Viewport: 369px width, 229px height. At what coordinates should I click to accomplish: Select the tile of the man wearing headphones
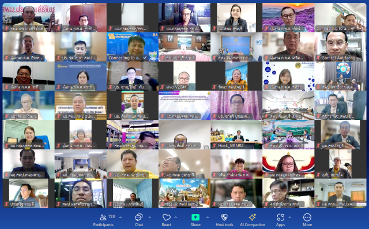tap(184, 17)
